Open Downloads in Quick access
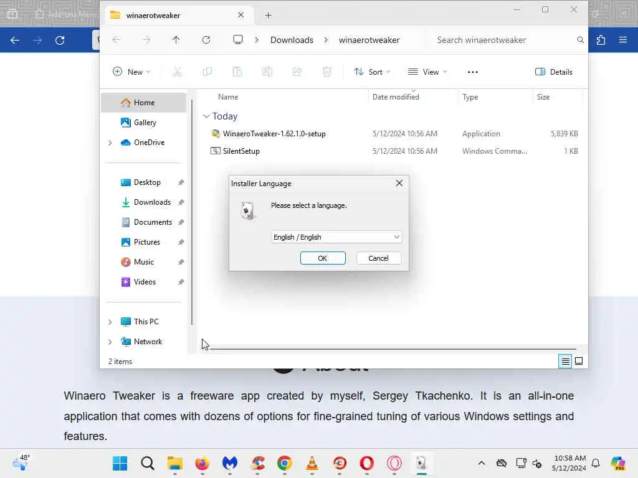638x478 pixels. (144, 202)
